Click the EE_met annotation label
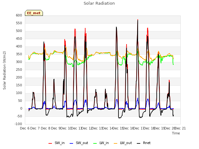The width and height of the screenshot is (199, 149). tap(34, 13)
